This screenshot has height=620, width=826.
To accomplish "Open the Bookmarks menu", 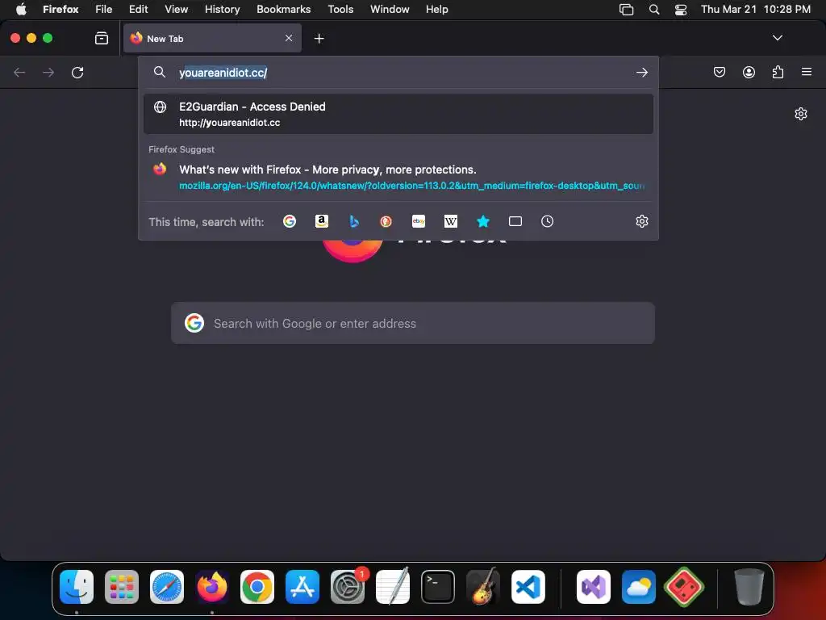I will point(283,9).
